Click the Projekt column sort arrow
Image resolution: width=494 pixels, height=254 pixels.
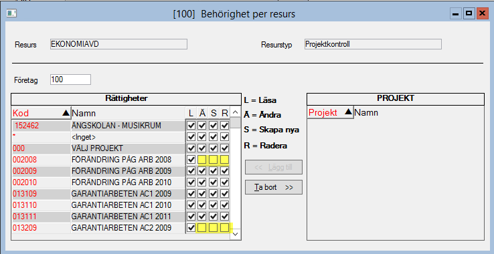tap(348, 112)
